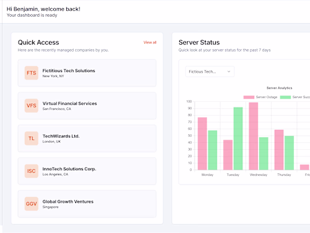Click the 'Hi Benjamin, welcome back!' greeting
The width and height of the screenshot is (310, 233).
click(43, 9)
